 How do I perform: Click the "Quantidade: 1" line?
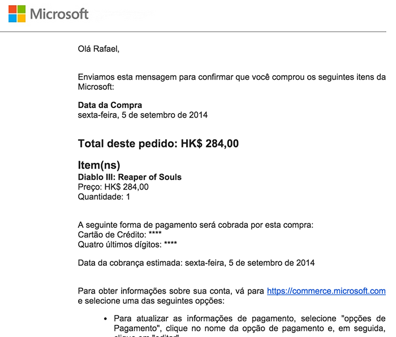point(104,197)
